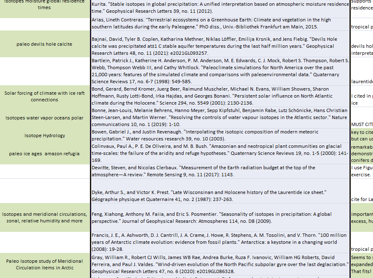Click the Arias Contreras PhD dissertation citation
The image size is (373, 278).
220,23
